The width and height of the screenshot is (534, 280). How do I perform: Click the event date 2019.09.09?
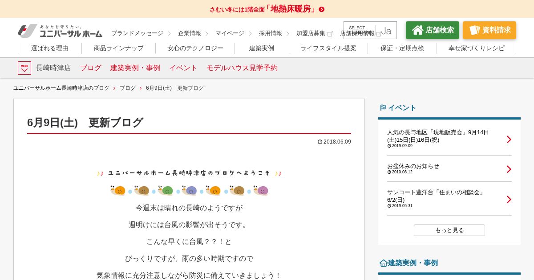tap(402, 146)
